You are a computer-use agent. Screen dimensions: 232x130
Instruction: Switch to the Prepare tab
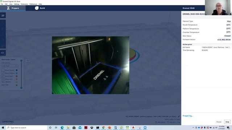coord(13,8)
